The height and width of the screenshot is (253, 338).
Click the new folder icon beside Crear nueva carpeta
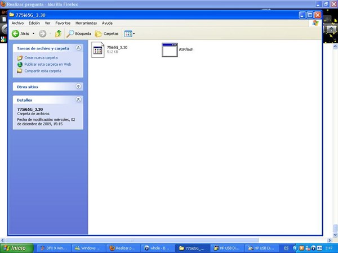point(20,58)
